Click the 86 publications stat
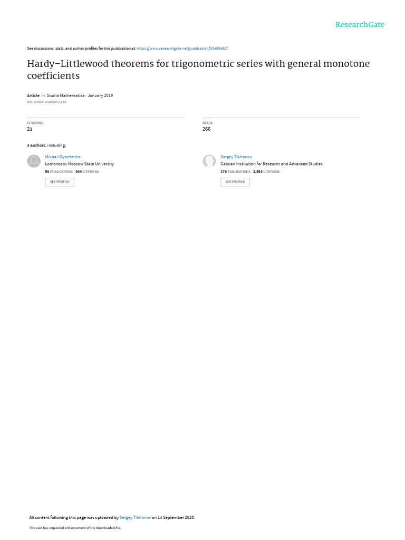Screen dimensions: 405x540 (59, 171)
